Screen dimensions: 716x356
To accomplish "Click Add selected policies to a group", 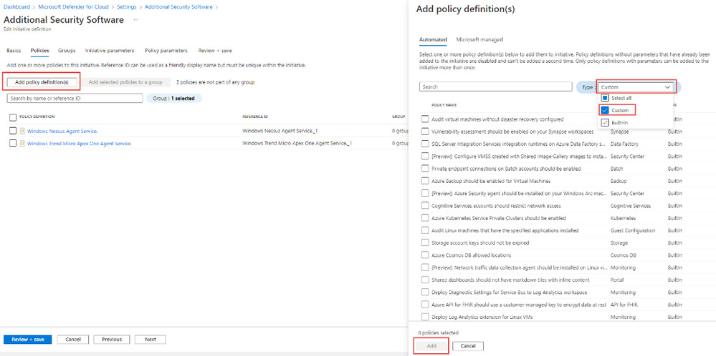I will pyautogui.click(x=125, y=82).
